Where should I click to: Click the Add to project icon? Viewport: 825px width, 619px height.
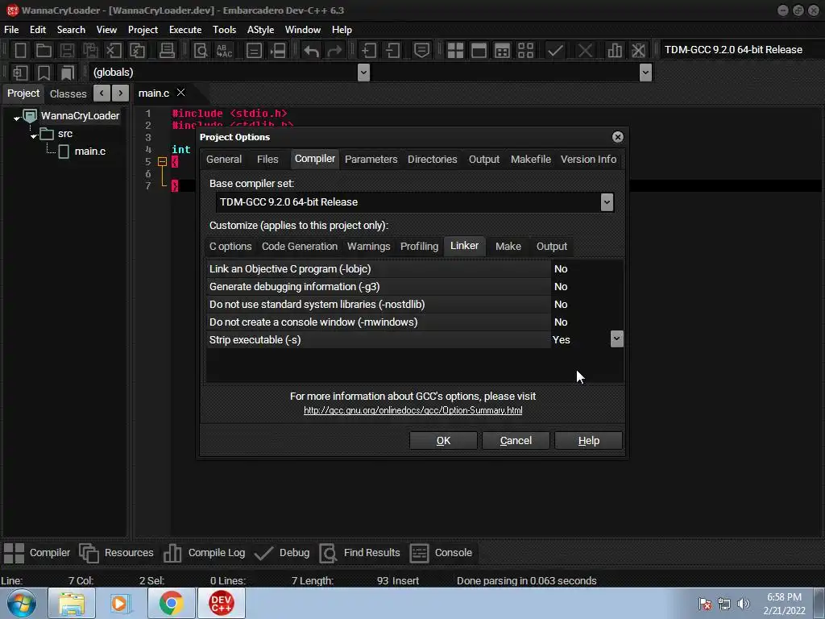point(368,51)
